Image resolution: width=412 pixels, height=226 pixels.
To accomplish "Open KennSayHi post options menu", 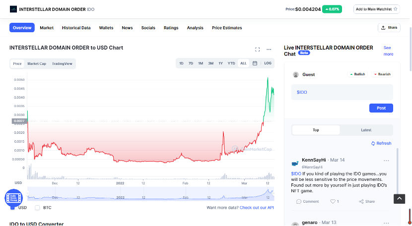I will pyautogui.click(x=386, y=161).
